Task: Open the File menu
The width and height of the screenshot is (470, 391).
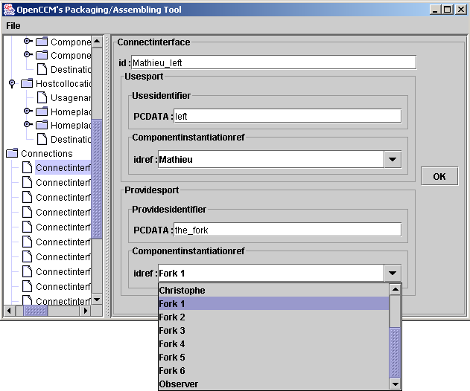Action: [13, 26]
